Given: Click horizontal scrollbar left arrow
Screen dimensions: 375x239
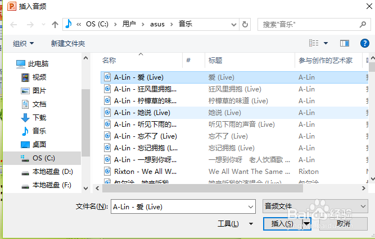Looking at the screenshot, I should [97, 188].
